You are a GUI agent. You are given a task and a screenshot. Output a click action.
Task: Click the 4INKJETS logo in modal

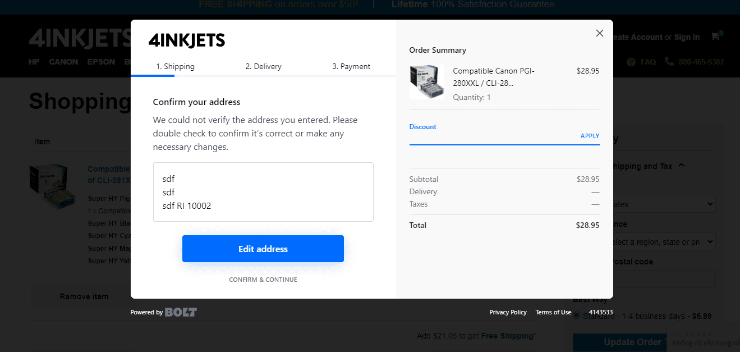[187, 40]
